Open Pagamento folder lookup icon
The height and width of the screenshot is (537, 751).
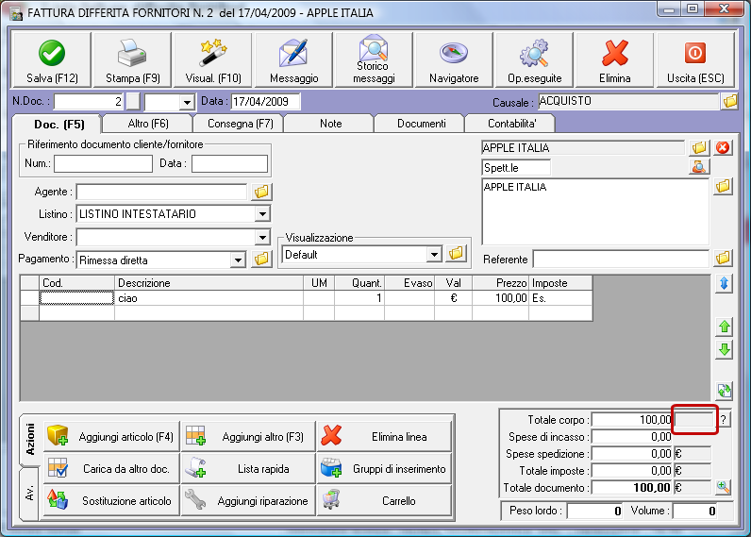pyautogui.click(x=261, y=260)
